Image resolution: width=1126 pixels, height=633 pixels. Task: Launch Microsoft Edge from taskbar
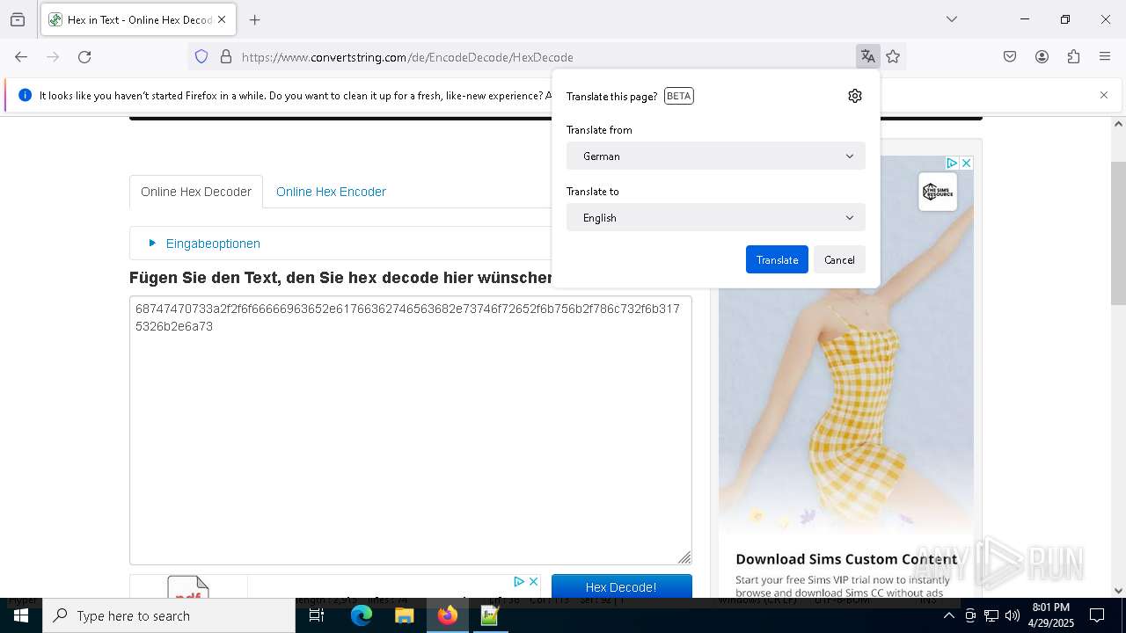pyautogui.click(x=362, y=615)
